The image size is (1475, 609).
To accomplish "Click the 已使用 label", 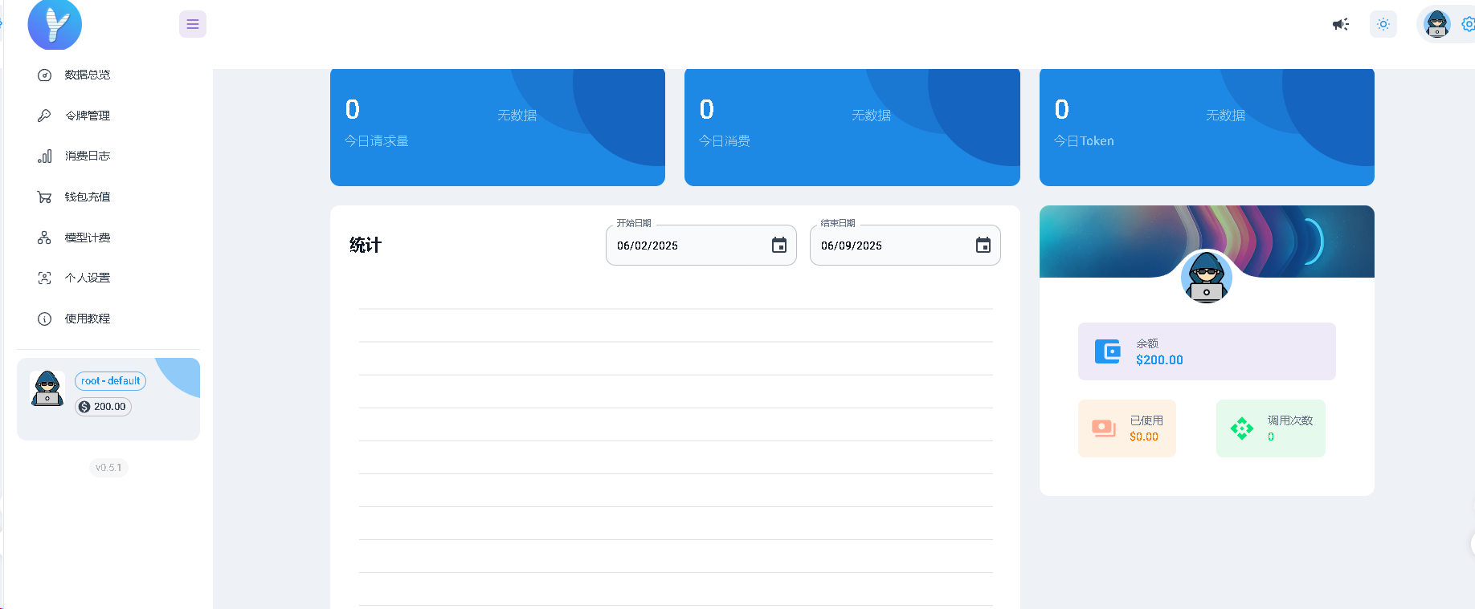I will [1146, 420].
